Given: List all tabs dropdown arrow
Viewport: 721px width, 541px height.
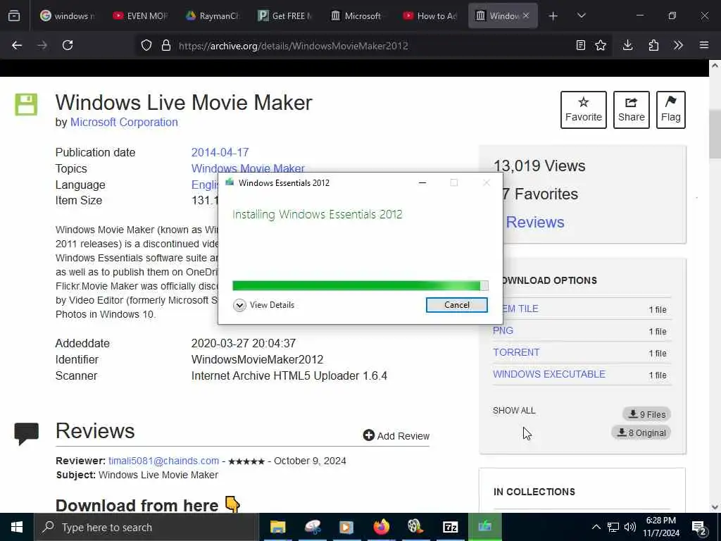Looking at the screenshot, I should (581, 15).
